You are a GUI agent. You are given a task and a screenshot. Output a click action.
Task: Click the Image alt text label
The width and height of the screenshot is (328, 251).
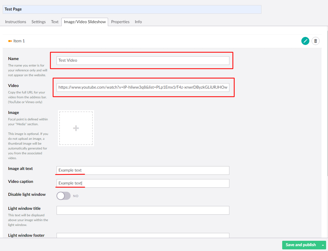[x=20, y=169]
